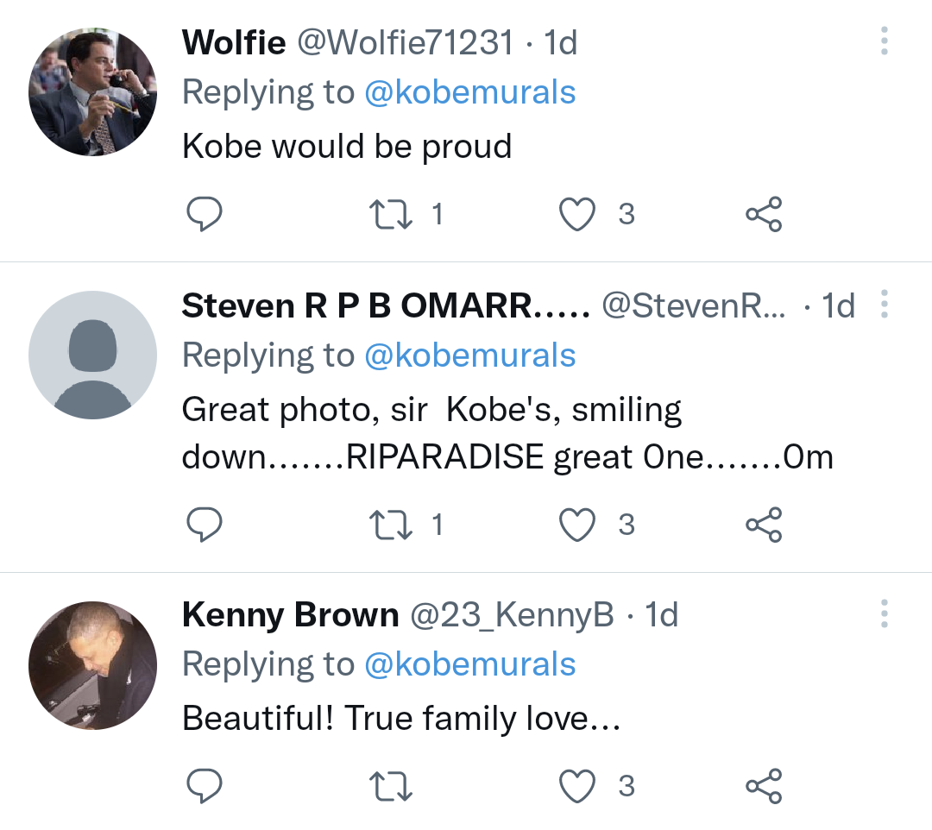
Task: Open the more options menu on Kenny Brown's tweet
Action: point(884,614)
